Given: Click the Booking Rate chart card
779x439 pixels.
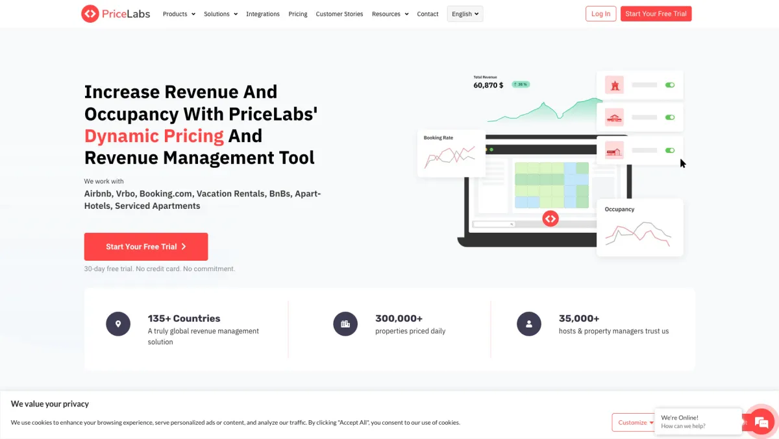Looking at the screenshot, I should (x=451, y=153).
